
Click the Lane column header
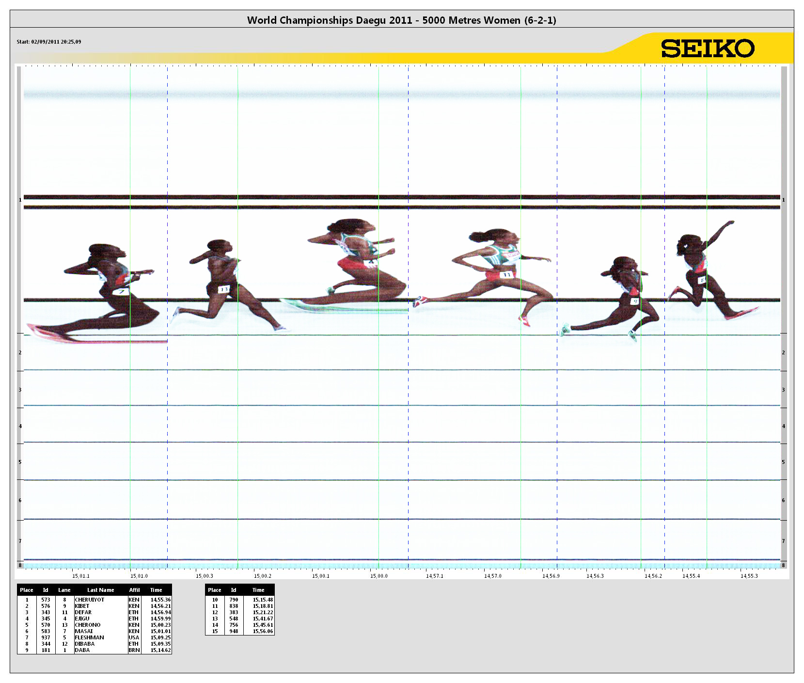click(x=64, y=590)
